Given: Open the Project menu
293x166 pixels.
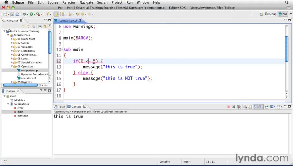Looking at the screenshot, I should pos(117,2).
